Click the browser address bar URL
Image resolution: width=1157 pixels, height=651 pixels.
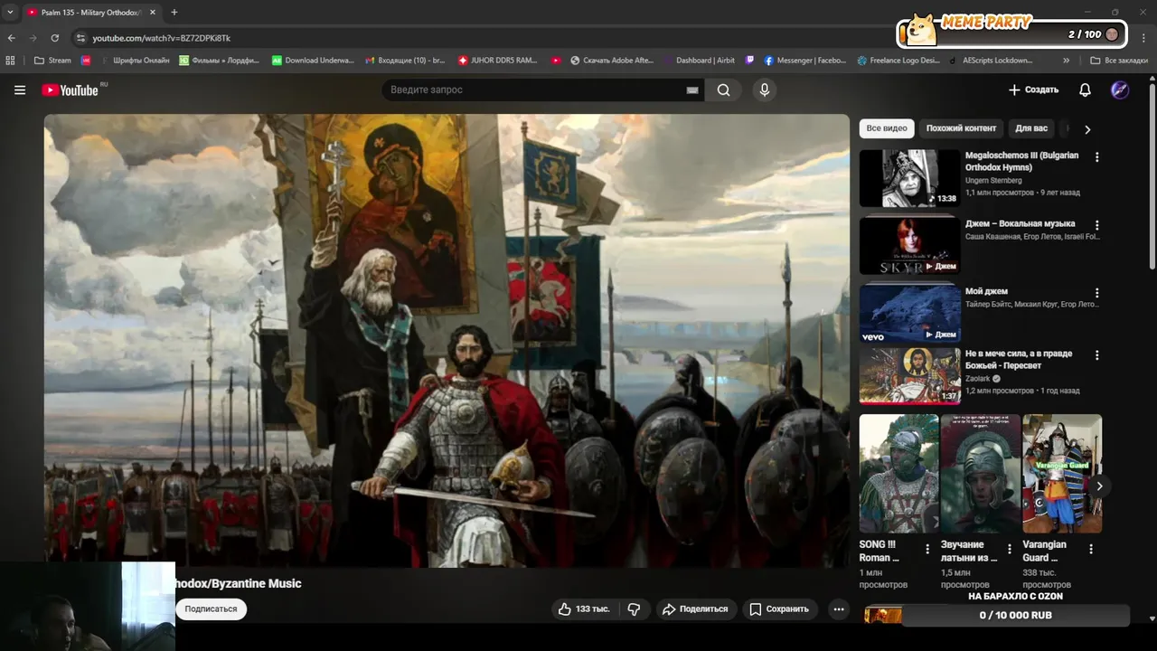coord(161,38)
